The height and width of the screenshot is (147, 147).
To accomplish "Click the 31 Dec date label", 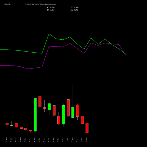I will pyautogui.click(x=25, y=140).
